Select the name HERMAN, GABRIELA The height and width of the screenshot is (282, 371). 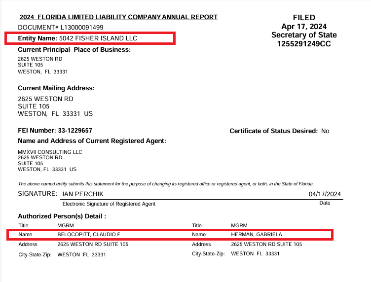256,235
